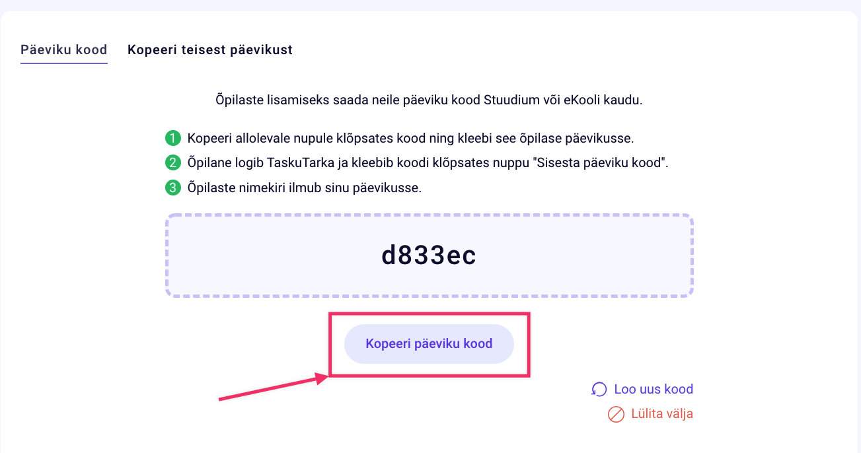Click the Loo uus kood link text
The width and height of the screenshot is (861, 453).
pos(654,389)
